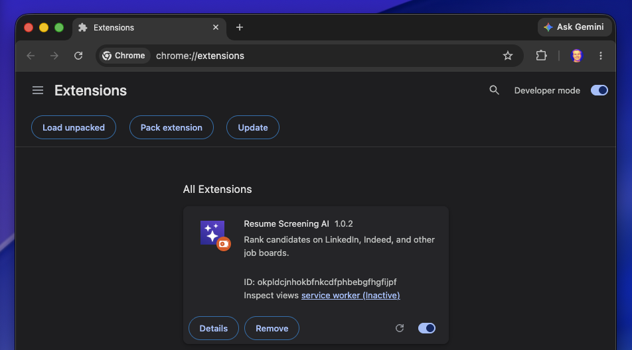This screenshot has height=350, width=632.
Task: Click the Extensions page heading
Action: click(x=91, y=91)
